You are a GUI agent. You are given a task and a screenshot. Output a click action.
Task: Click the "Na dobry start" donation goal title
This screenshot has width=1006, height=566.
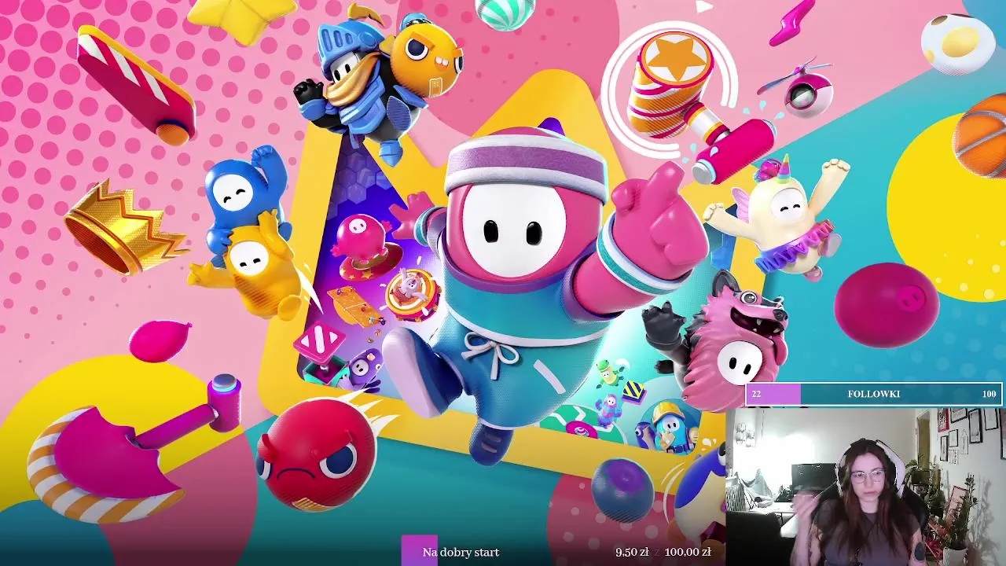click(x=461, y=553)
